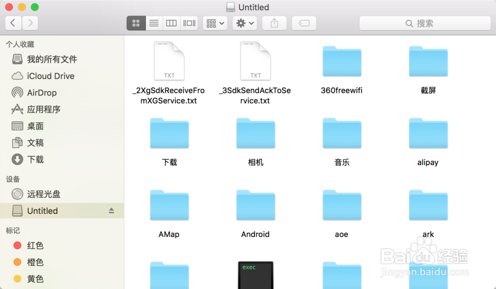Select 远程光盘 under devices
The image size is (496, 289).
click(62, 194)
